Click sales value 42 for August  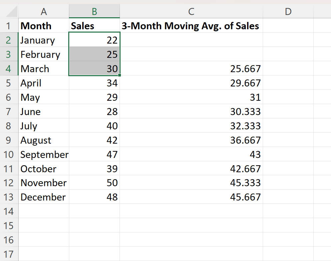point(94,140)
